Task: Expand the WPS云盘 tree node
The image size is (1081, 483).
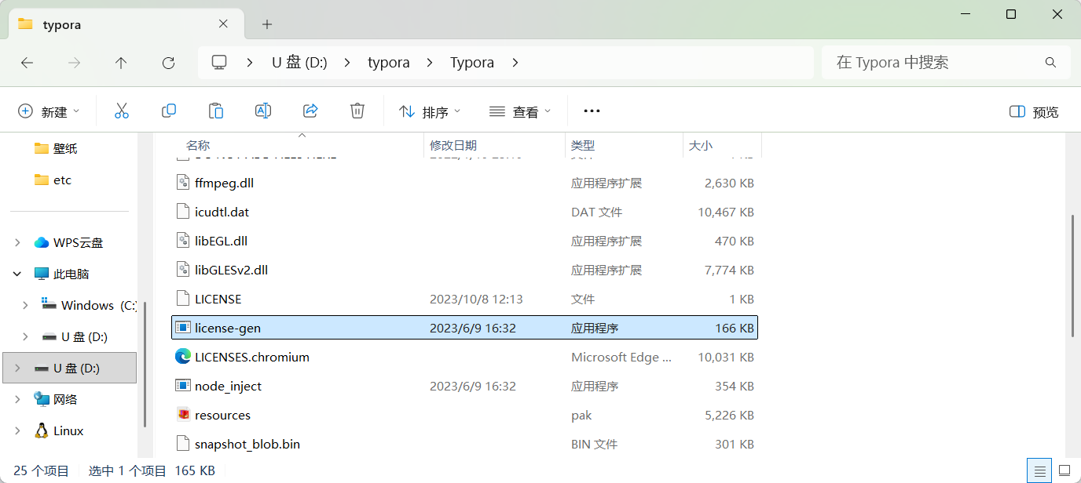Action: (x=17, y=243)
